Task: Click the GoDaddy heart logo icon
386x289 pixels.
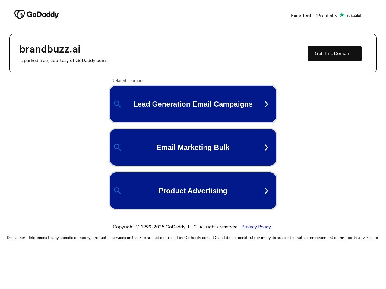Action: click(20, 14)
